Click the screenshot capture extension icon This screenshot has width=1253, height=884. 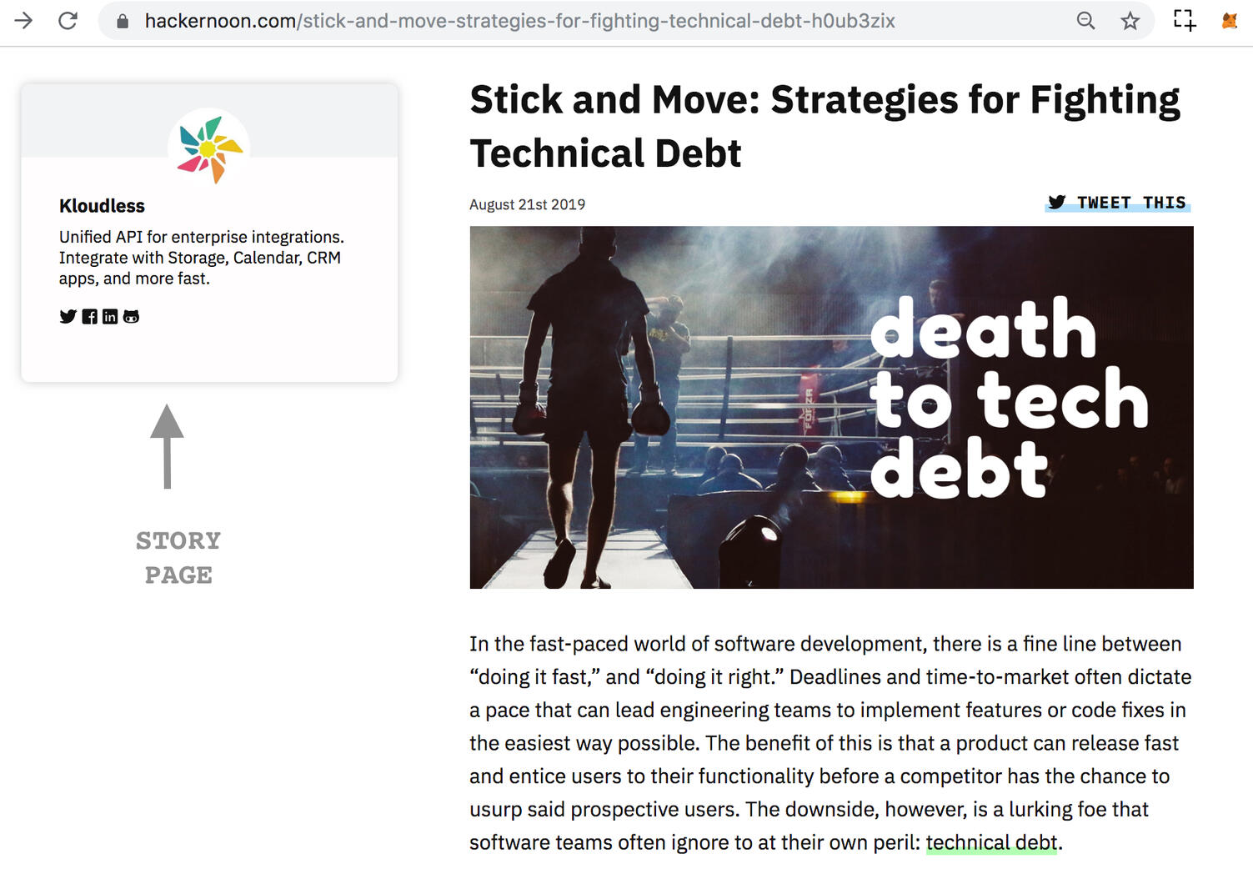pyautogui.click(x=1184, y=20)
